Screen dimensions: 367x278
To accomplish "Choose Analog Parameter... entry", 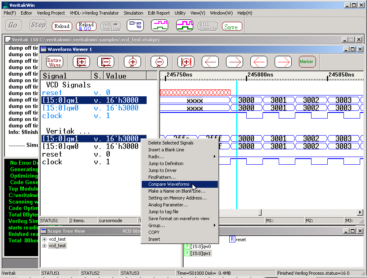I will tap(180, 205).
